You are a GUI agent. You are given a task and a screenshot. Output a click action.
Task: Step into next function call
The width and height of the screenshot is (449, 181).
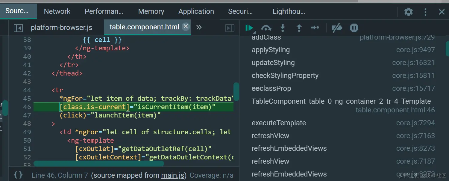point(283,28)
